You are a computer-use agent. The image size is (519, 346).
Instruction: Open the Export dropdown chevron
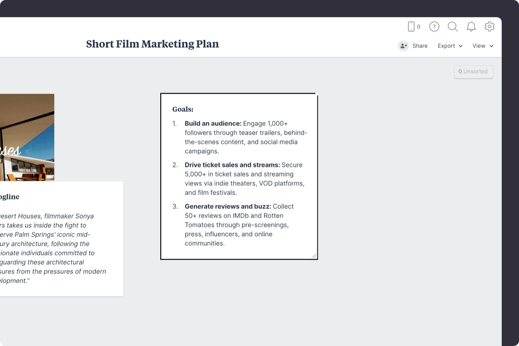(460, 46)
